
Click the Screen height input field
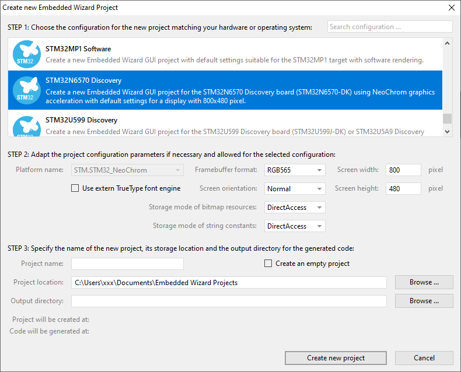(403, 189)
